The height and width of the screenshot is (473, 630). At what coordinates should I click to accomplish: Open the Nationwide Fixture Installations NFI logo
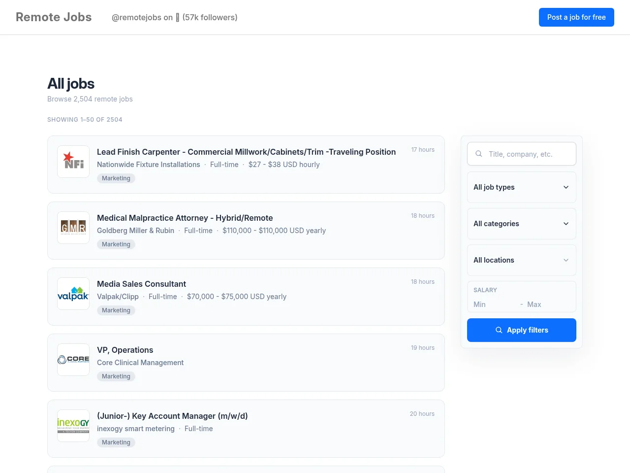pyautogui.click(x=73, y=162)
